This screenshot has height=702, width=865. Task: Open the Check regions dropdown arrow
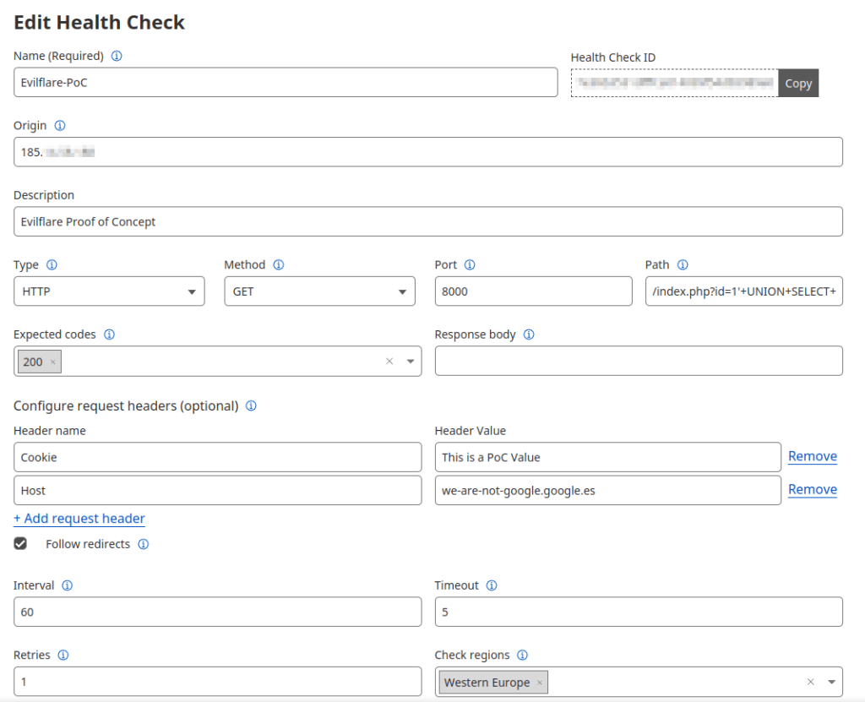tap(831, 683)
